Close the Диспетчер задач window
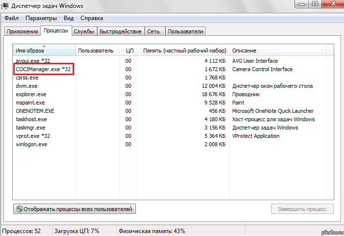344x236 pixels. 333,4
